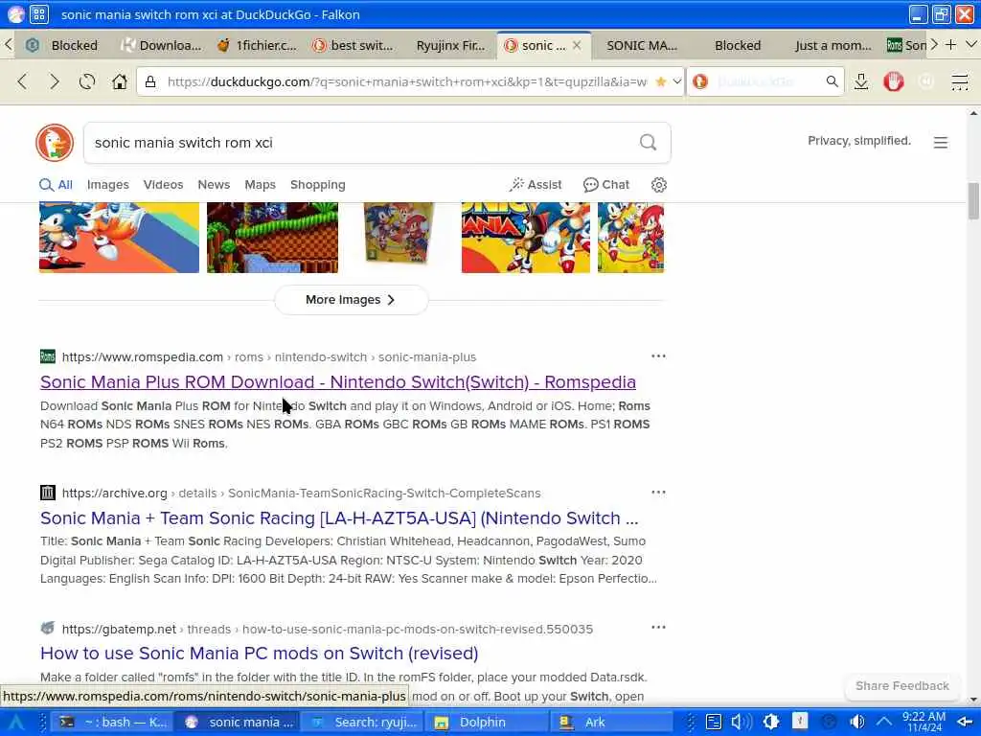Open Sonic Mania Plus ROM Download Romspedia link
The image size is (981, 736).
[x=338, y=381]
